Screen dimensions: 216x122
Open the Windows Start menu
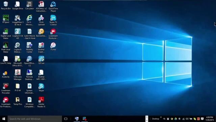tap(4, 119)
